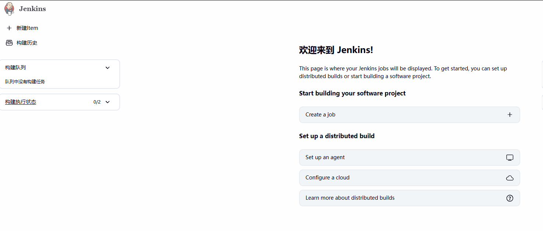Collapse the 构建队列 panel chevron
The height and width of the screenshot is (231, 543).
coord(108,67)
